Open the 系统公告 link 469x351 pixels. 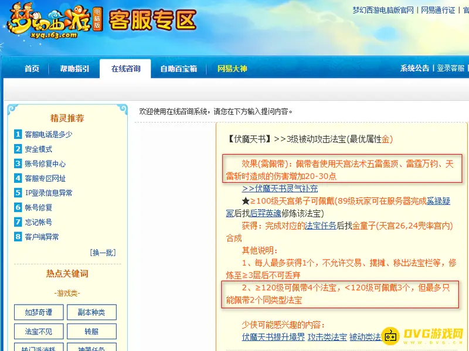pyautogui.click(x=414, y=68)
